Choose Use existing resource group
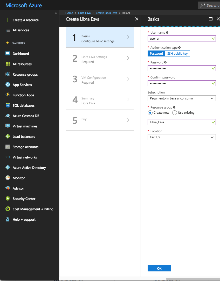The image size is (220, 281). point(174,112)
